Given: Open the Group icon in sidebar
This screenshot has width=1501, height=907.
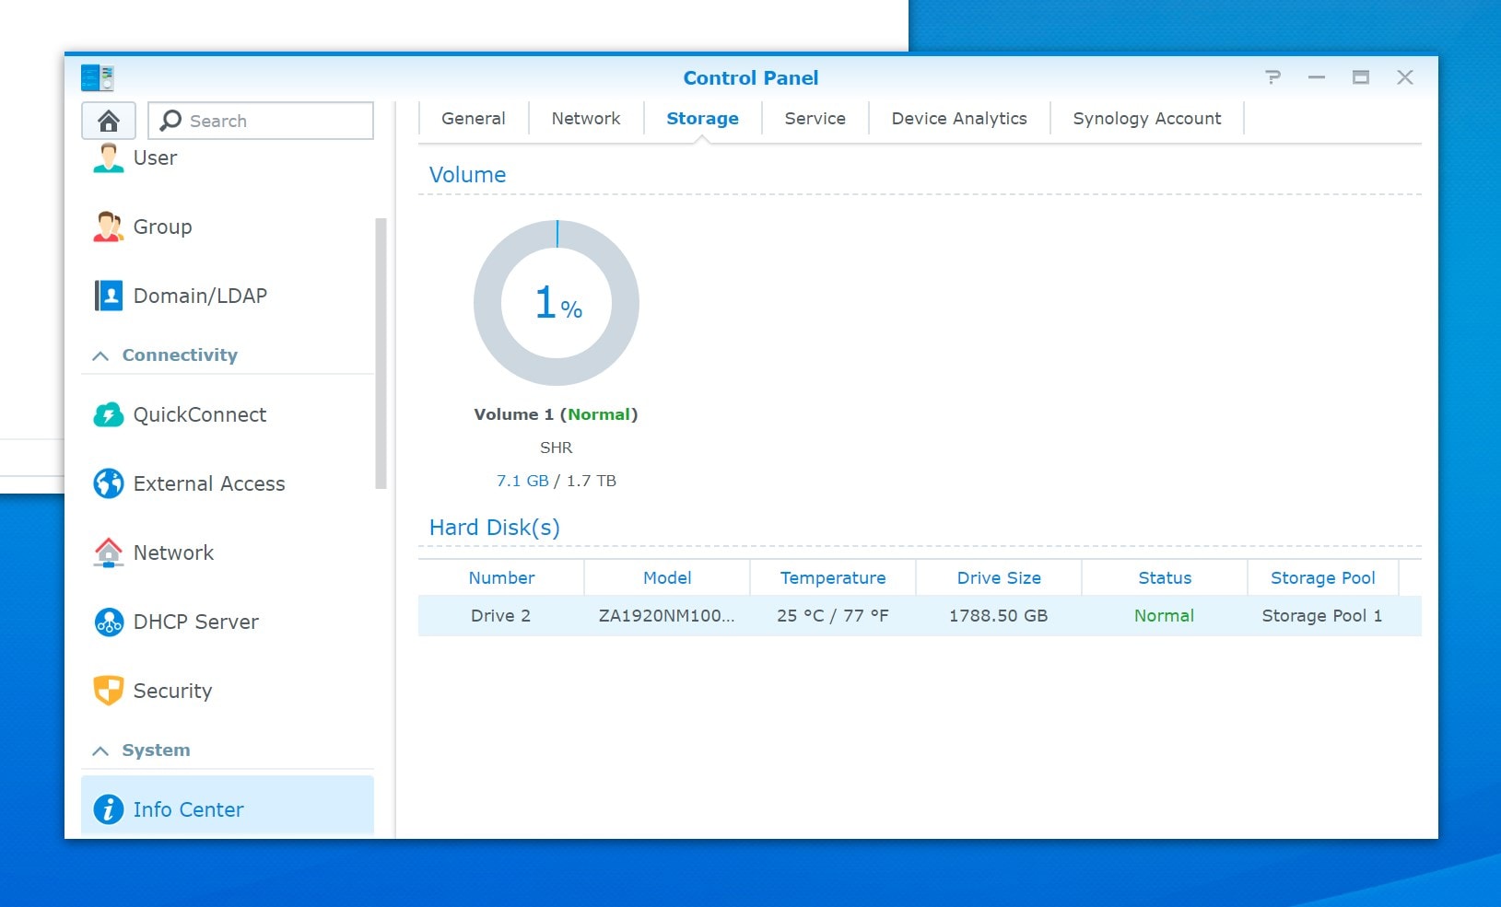Looking at the screenshot, I should pyautogui.click(x=109, y=227).
